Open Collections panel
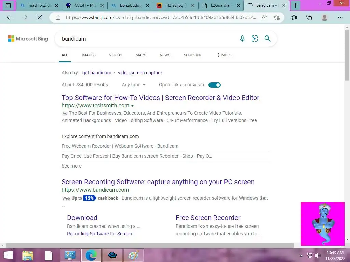 tap(309, 17)
